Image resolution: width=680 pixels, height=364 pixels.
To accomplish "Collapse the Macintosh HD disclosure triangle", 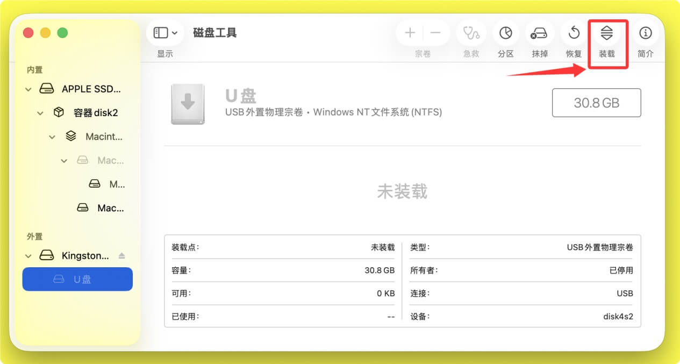I will click(x=52, y=137).
